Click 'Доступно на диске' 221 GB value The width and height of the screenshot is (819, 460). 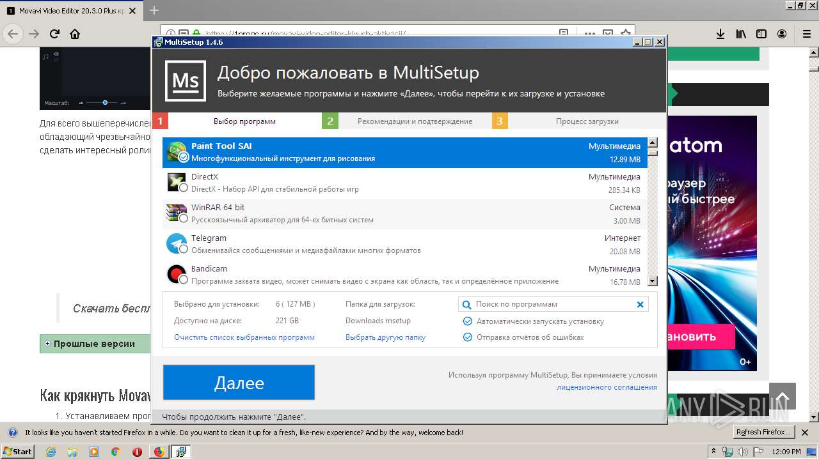287,321
